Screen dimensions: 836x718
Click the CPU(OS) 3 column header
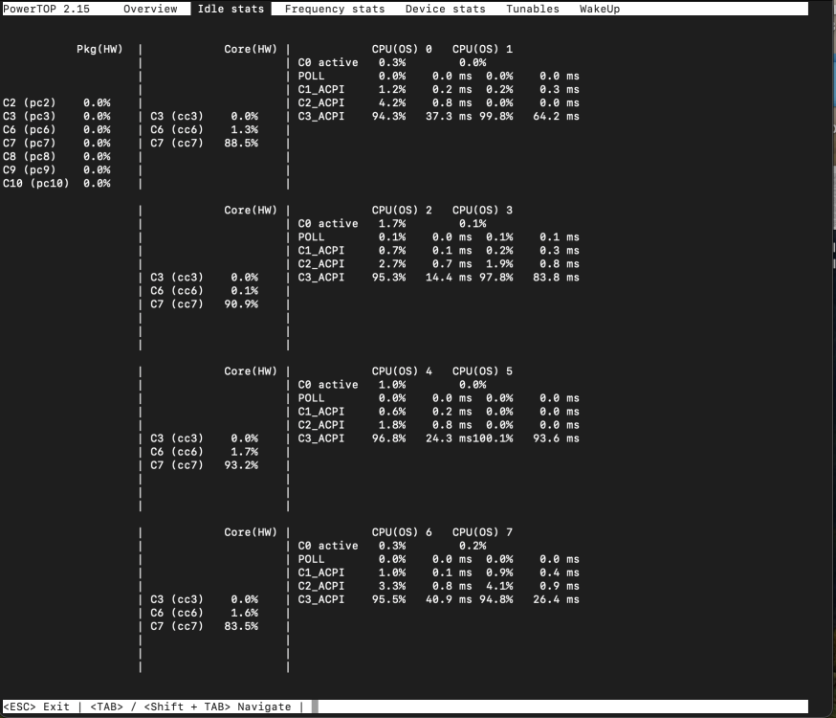pyautogui.click(x=482, y=211)
